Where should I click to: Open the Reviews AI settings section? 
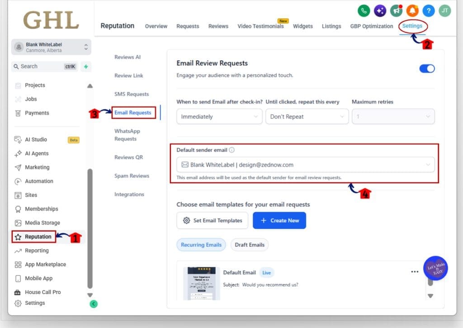click(128, 57)
